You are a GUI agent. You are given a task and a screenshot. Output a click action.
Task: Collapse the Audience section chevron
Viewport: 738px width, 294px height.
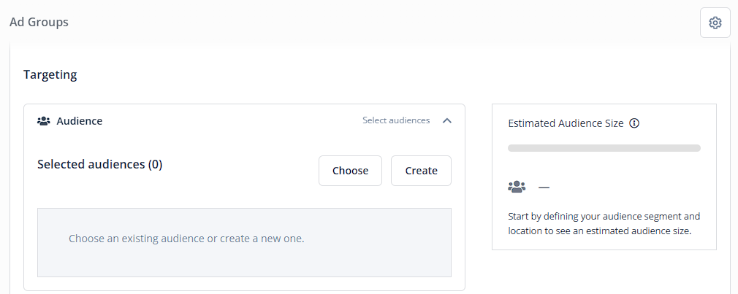tap(447, 120)
